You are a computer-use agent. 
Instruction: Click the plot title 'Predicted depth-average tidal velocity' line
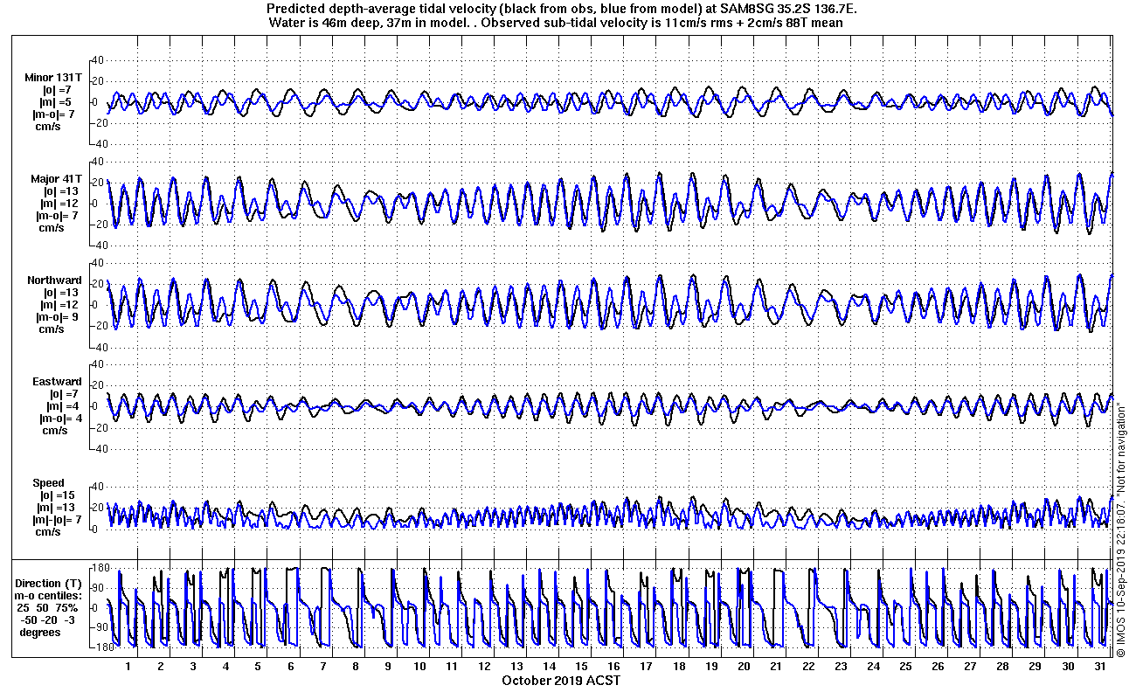[563, 10]
